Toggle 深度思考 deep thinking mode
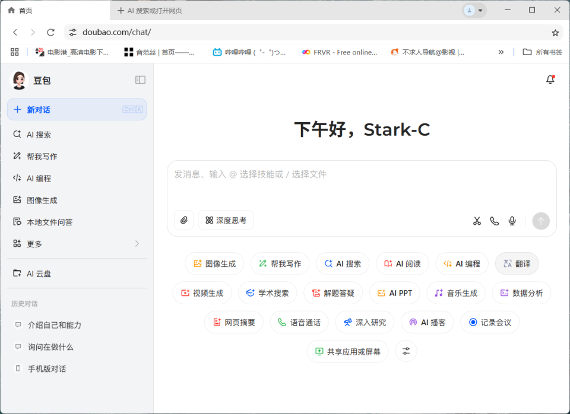 226,220
